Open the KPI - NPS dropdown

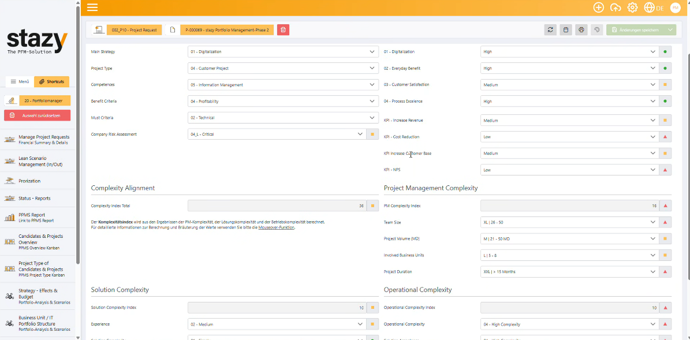(569, 170)
